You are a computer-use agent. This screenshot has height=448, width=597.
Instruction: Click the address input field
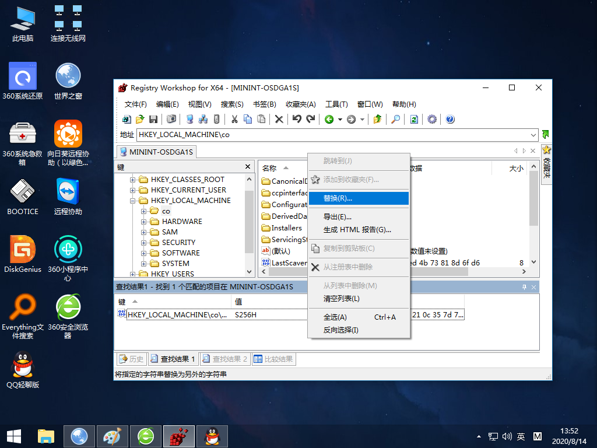[333, 135]
